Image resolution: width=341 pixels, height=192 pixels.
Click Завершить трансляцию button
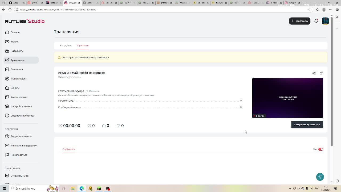pyautogui.click(x=307, y=125)
